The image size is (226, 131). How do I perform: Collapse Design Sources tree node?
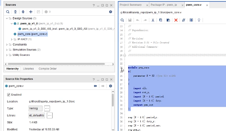pos(7,18)
